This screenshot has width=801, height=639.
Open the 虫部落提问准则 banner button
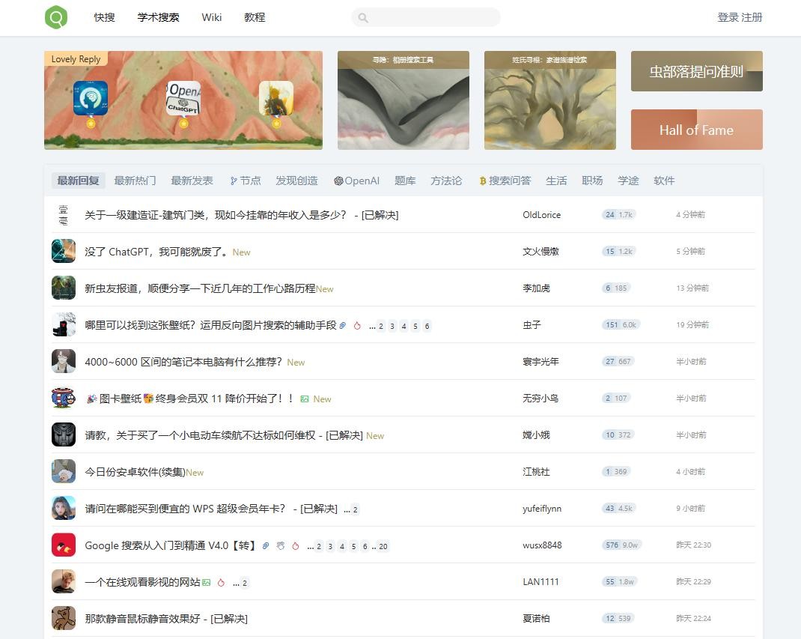(x=696, y=71)
